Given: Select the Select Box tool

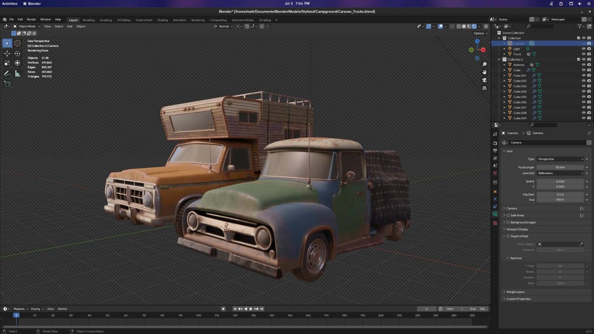Looking at the screenshot, I should 7,43.
